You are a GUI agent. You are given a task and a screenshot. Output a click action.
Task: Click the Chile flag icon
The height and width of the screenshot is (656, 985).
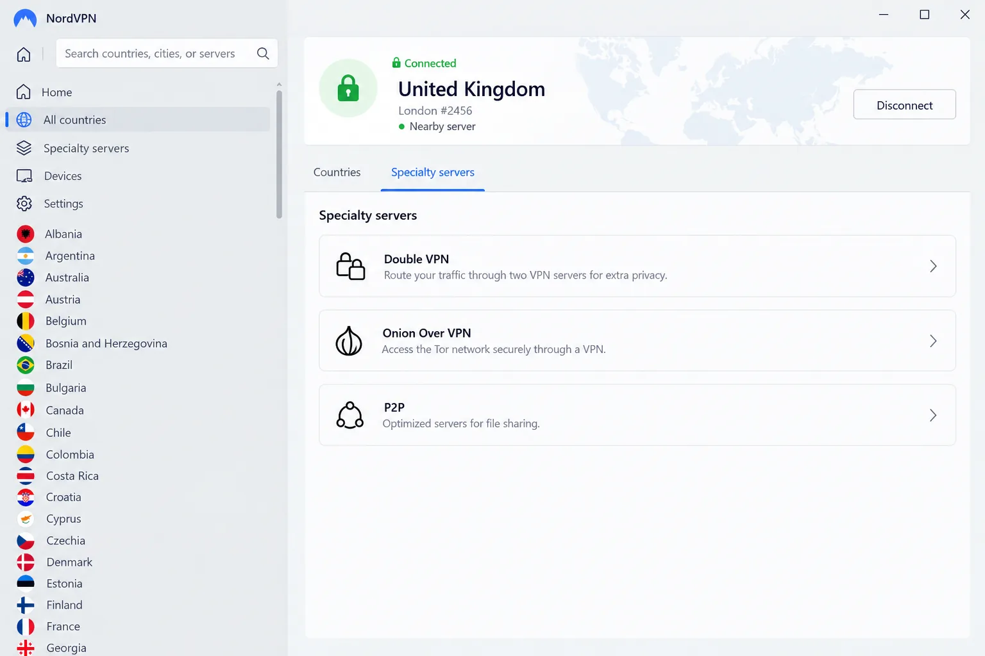(26, 432)
